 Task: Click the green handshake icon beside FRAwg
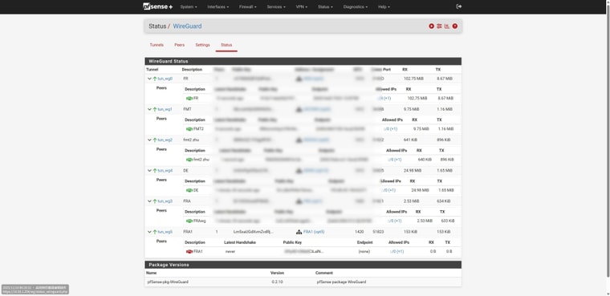(x=189, y=221)
